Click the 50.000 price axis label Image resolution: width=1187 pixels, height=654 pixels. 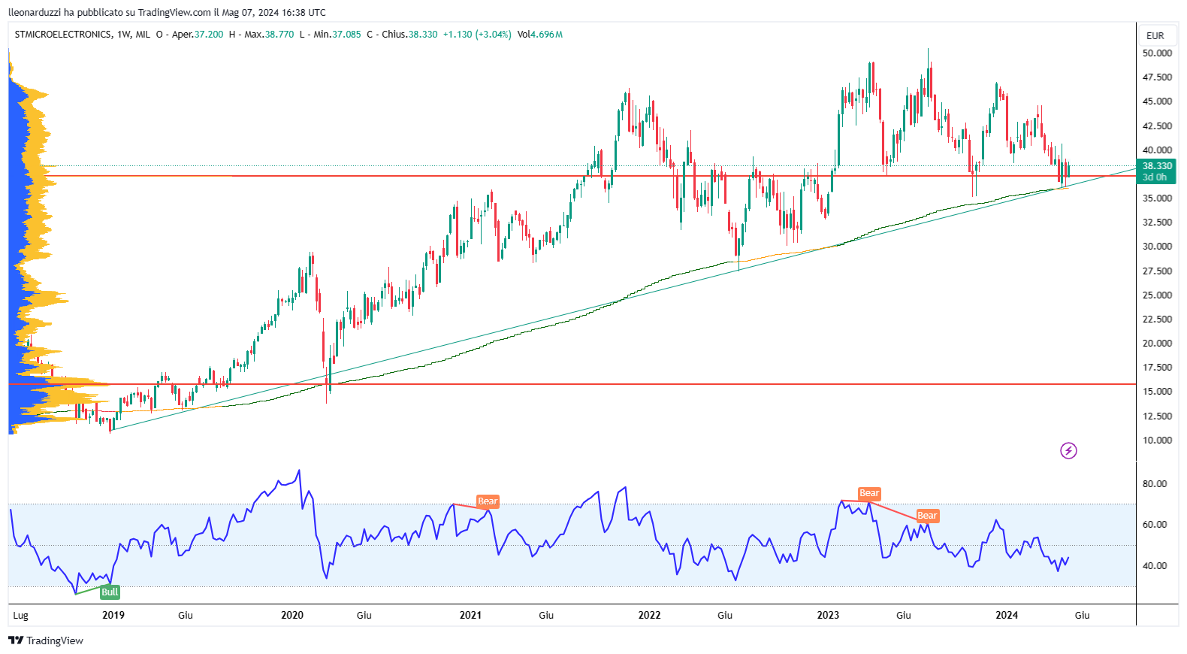(1157, 53)
